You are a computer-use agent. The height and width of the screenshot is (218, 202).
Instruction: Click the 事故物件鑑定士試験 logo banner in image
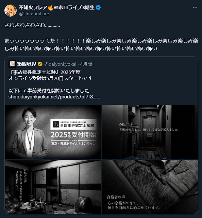click(73, 124)
